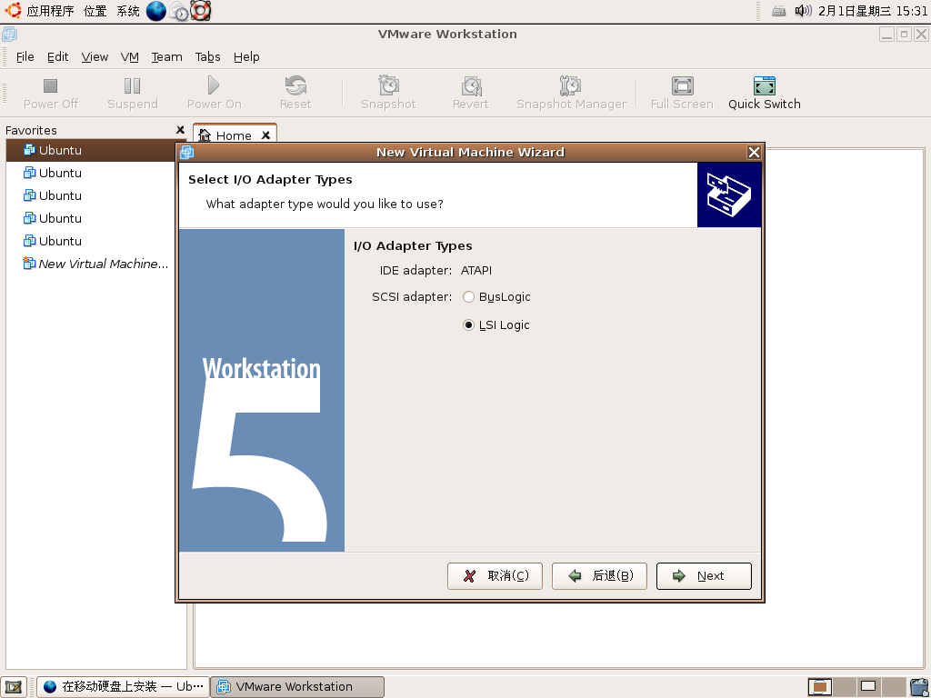The image size is (931, 698).
Task: Select the LSI Logic SCSI adapter option
Action: pos(496,325)
